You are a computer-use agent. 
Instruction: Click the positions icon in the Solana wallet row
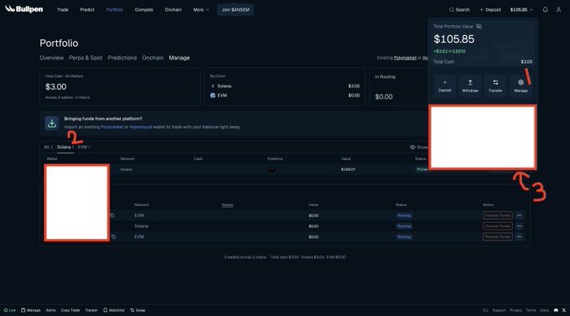tap(272, 169)
